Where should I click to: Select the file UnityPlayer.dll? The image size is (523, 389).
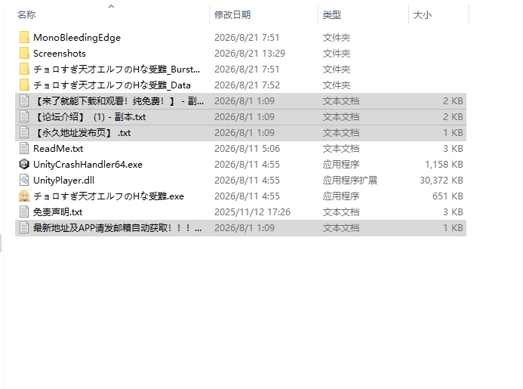[63, 181]
